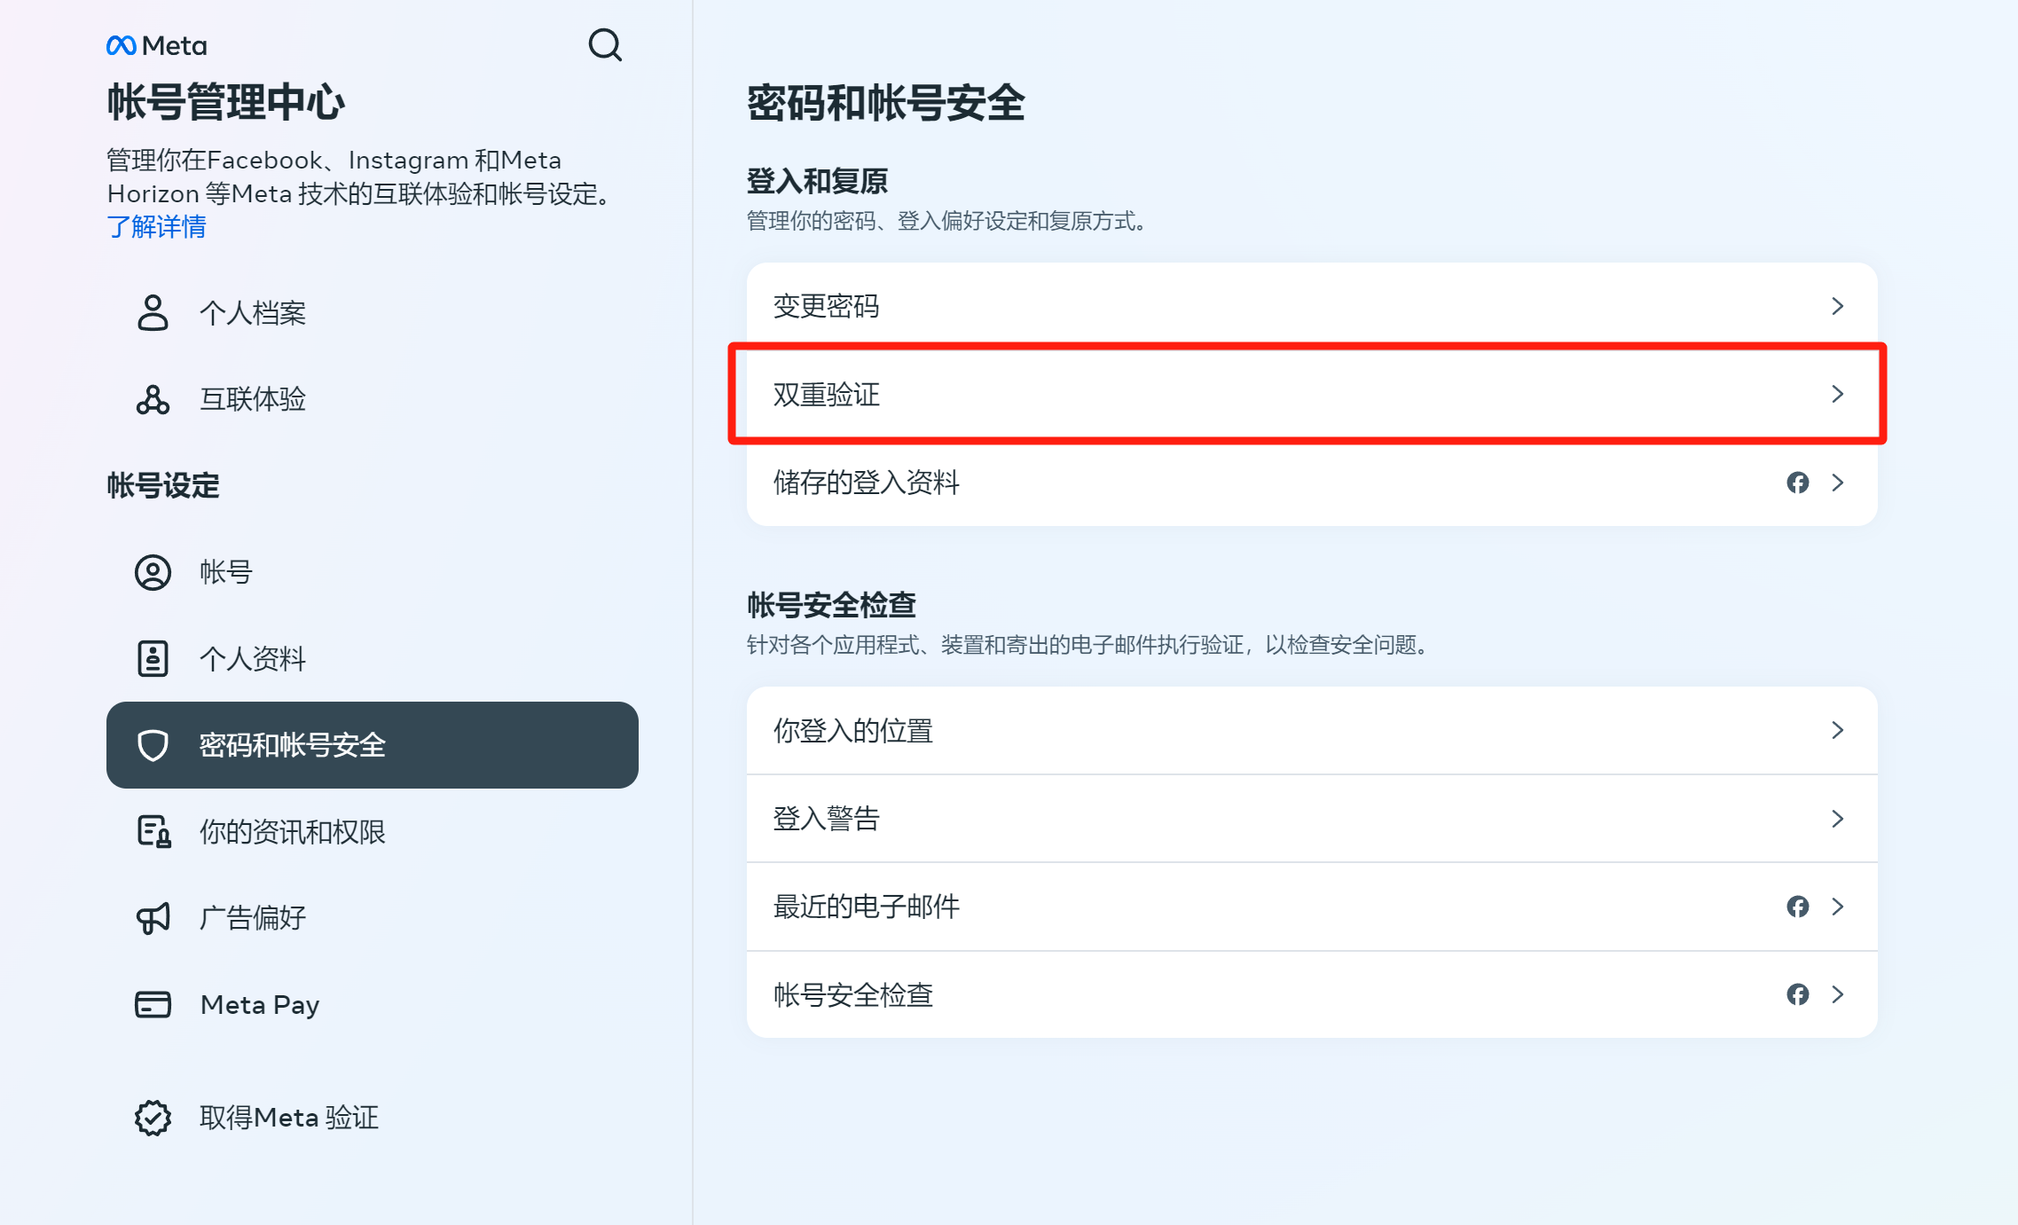Open 取得Meta 验证
Image resolution: width=2018 pixels, height=1225 pixels.
(x=373, y=1118)
